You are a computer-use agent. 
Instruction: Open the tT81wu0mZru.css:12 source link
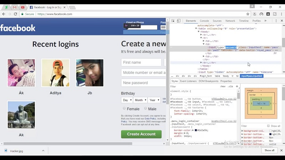pos(224,99)
